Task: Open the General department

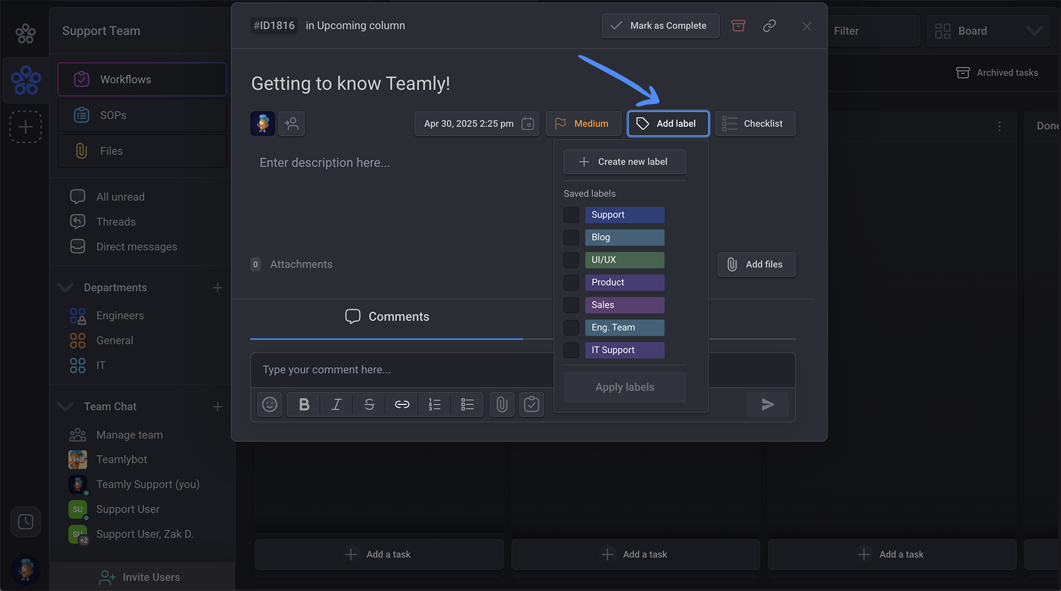Action: (101, 340)
